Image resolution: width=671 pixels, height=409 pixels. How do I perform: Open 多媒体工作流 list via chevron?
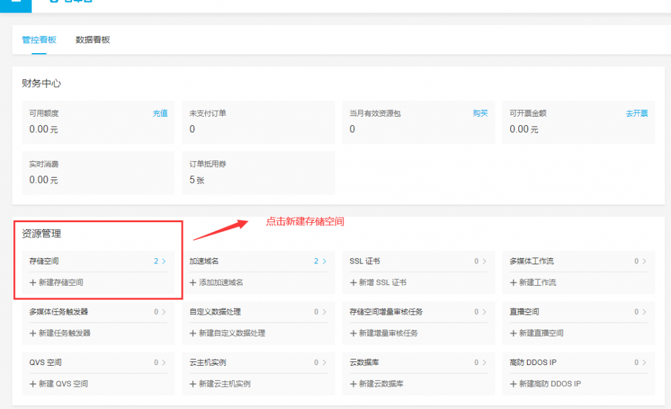coord(644,262)
